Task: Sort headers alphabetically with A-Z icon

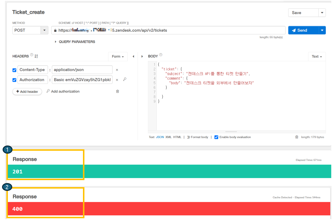Action: click(36, 56)
